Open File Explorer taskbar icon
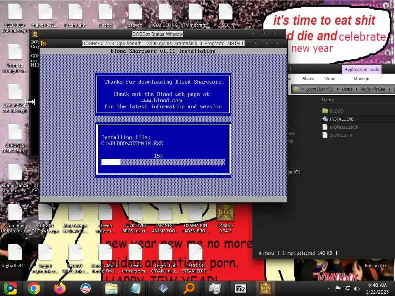 click(111, 288)
